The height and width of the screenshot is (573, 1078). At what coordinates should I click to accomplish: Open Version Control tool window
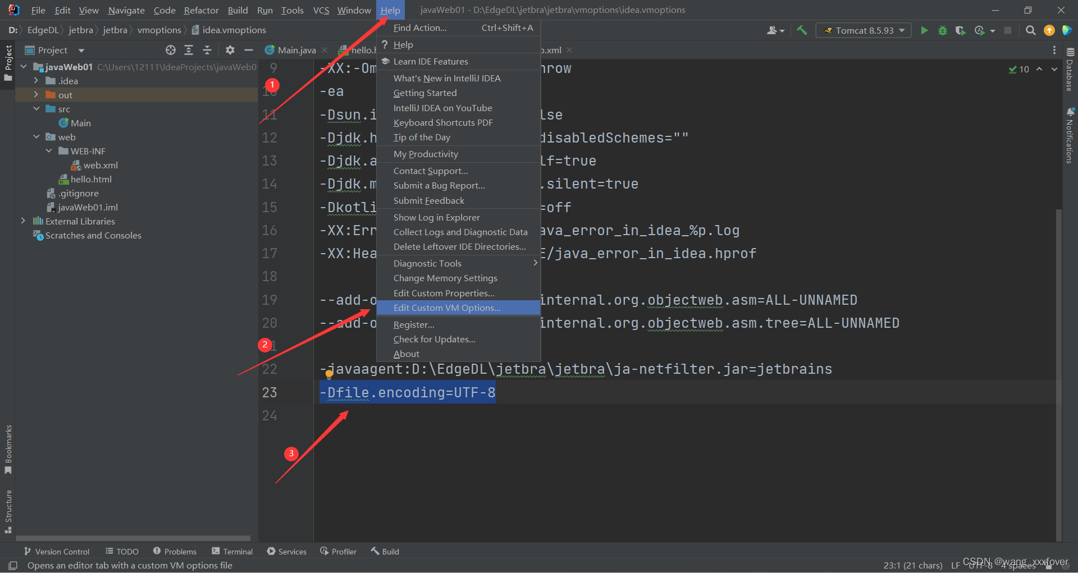click(57, 552)
